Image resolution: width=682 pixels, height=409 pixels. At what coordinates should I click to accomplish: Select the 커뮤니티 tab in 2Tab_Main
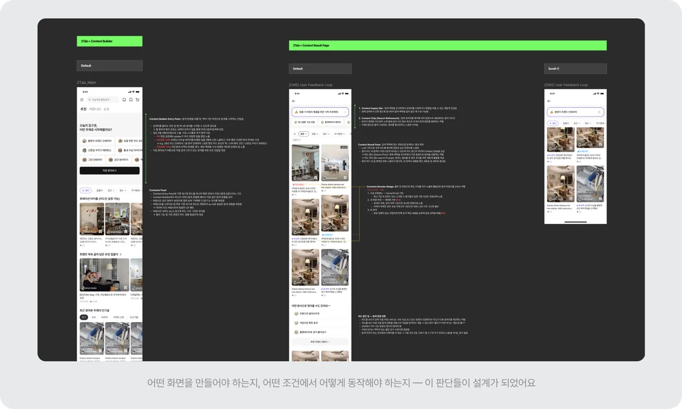95,109
